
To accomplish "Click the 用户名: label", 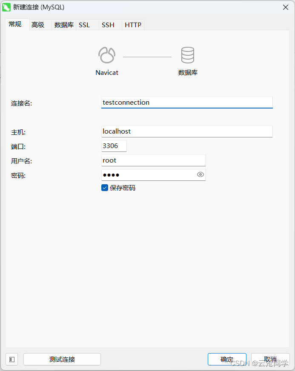I will pos(21,161).
